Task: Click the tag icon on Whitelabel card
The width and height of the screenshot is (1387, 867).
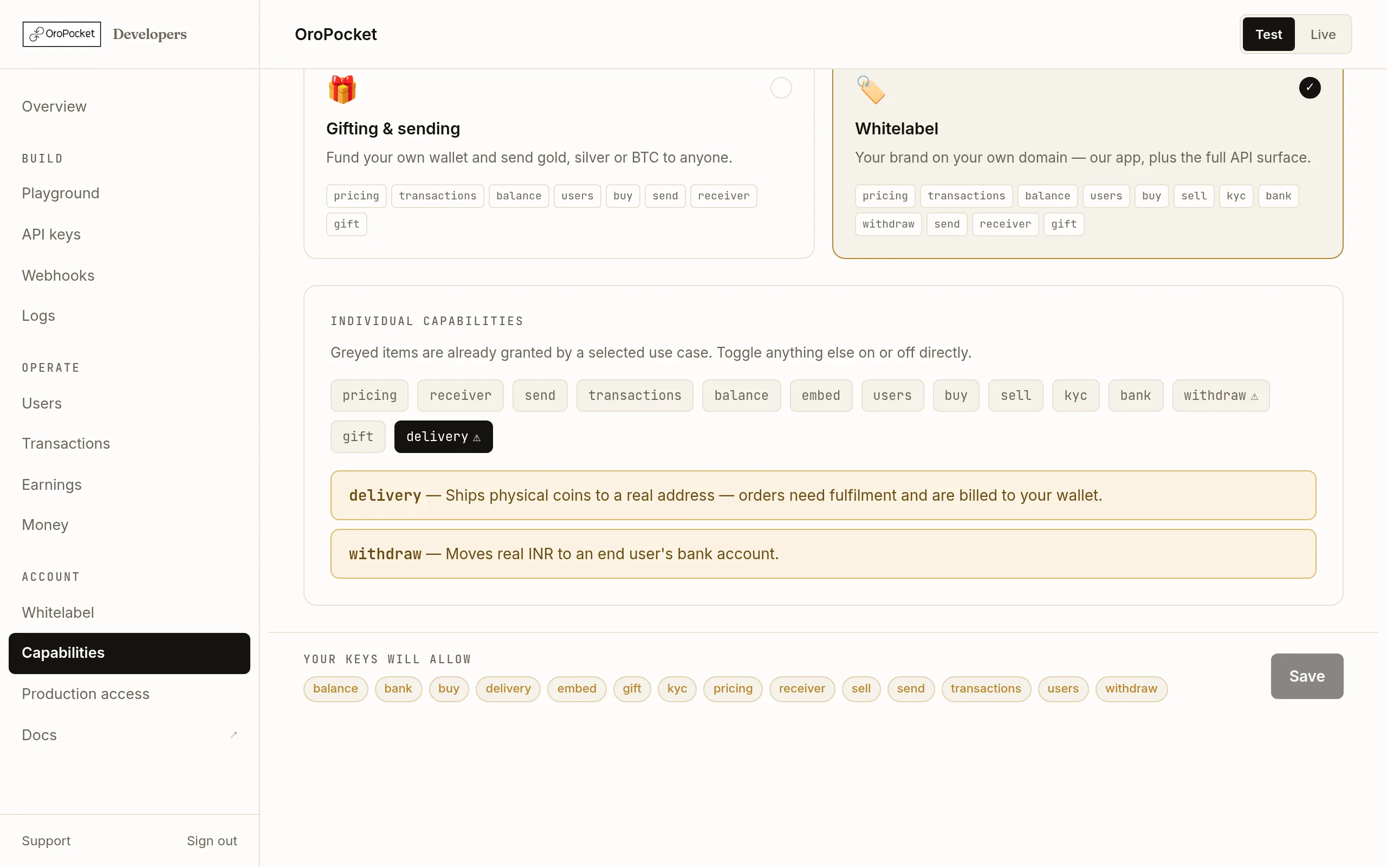Action: [x=871, y=89]
